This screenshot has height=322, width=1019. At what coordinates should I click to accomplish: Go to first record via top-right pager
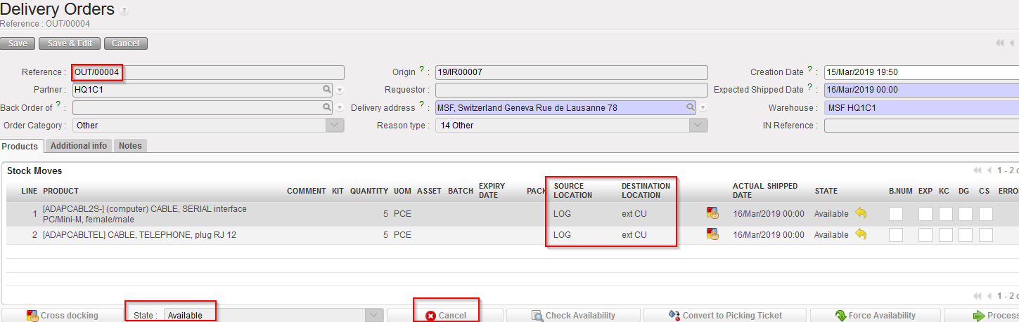point(999,43)
